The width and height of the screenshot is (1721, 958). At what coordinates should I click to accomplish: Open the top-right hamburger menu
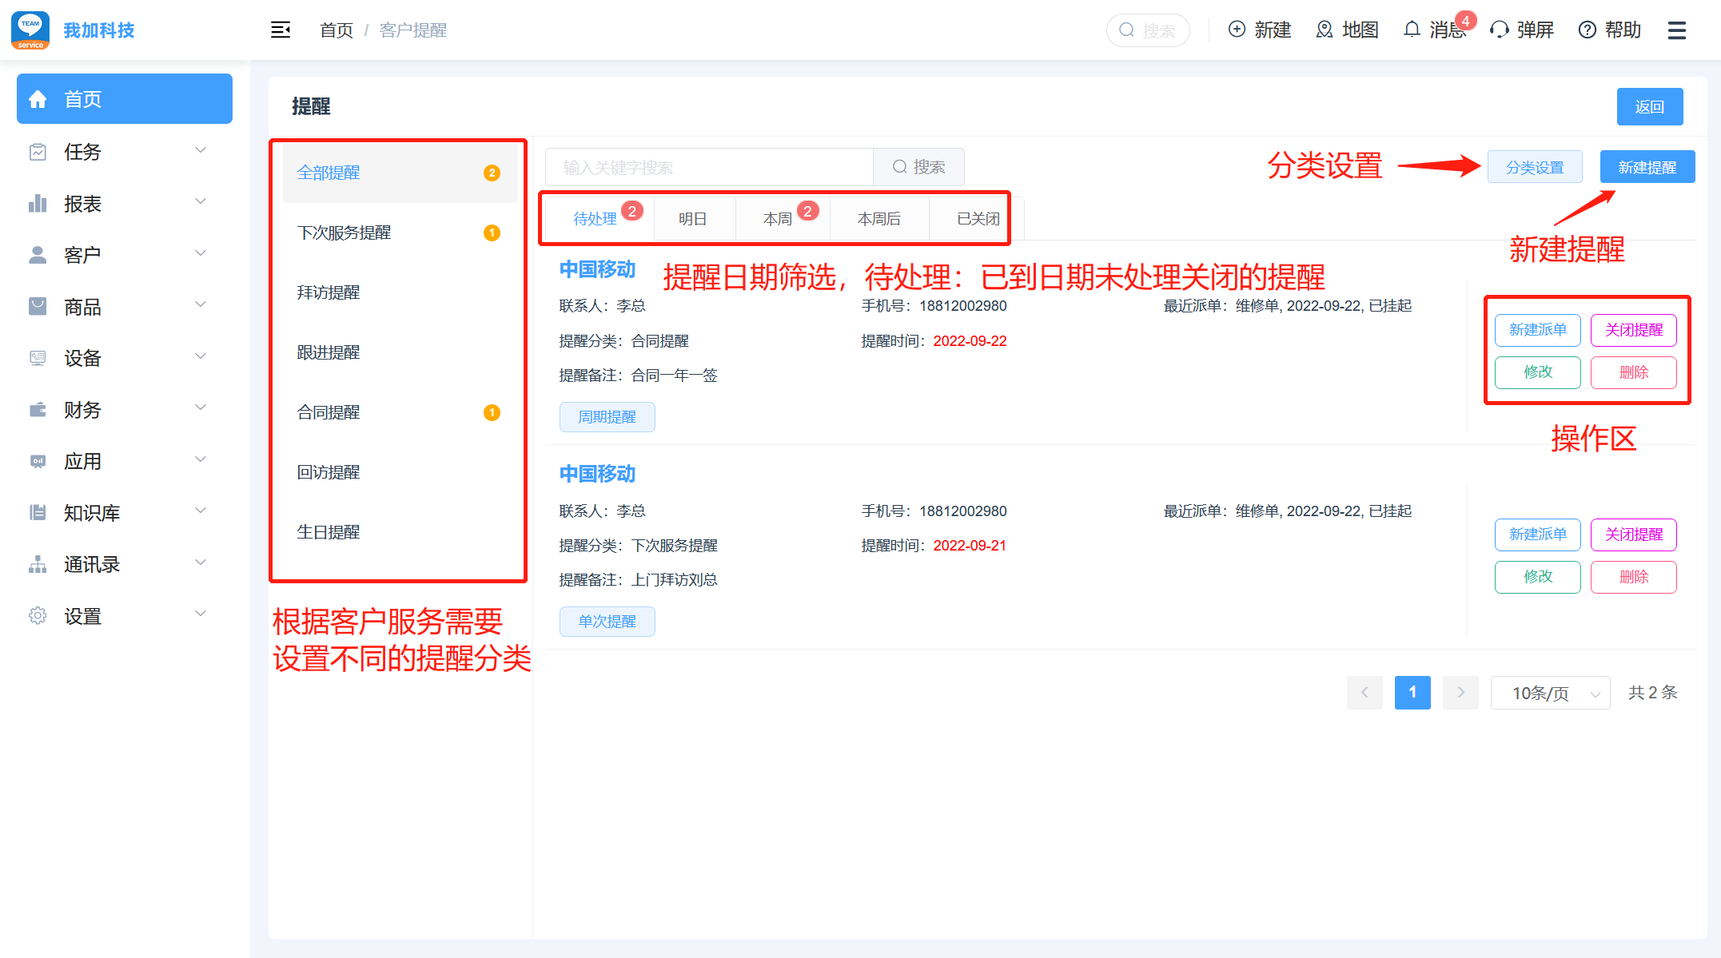pos(1676,30)
